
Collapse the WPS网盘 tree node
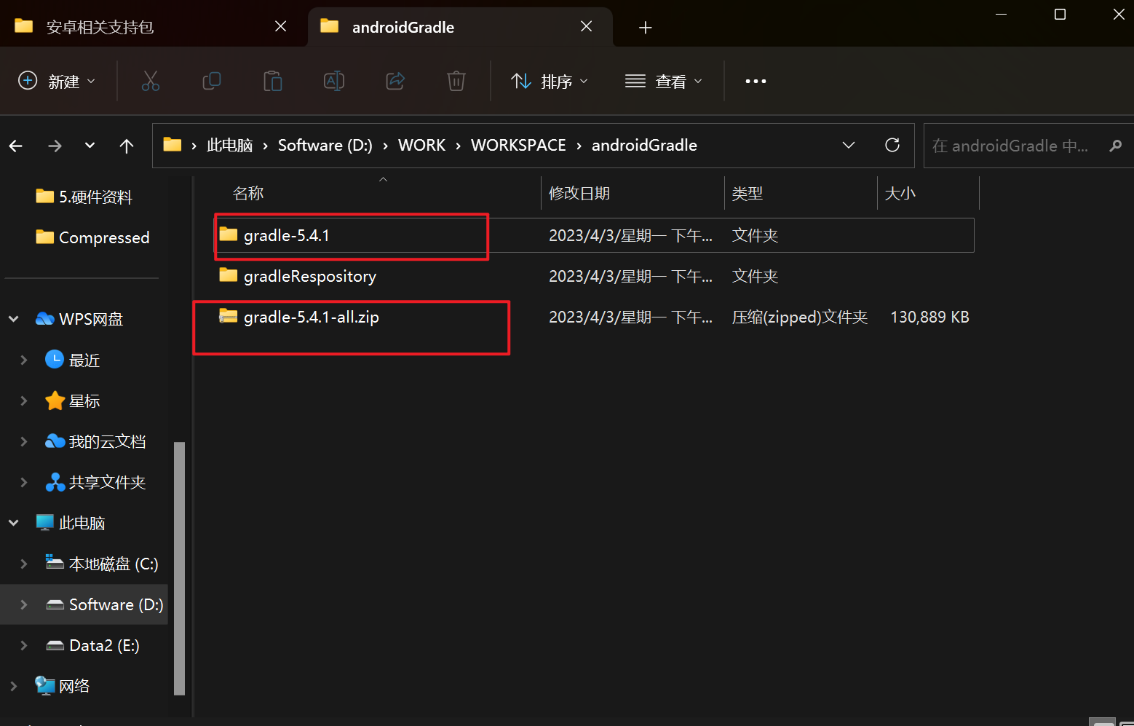[14, 319]
